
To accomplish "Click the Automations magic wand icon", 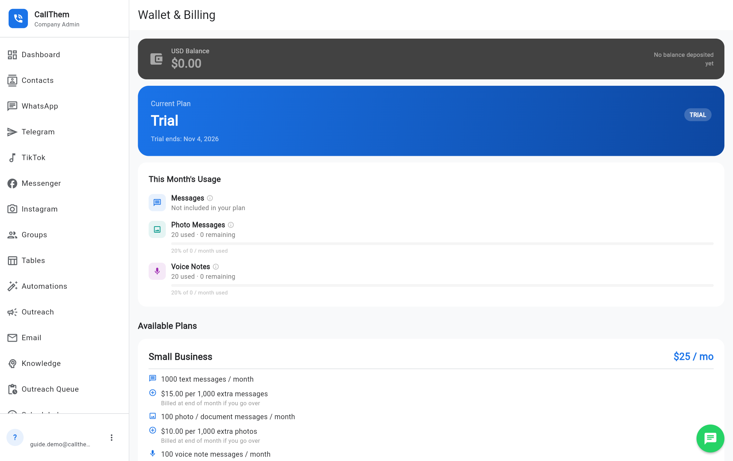I will pyautogui.click(x=12, y=286).
